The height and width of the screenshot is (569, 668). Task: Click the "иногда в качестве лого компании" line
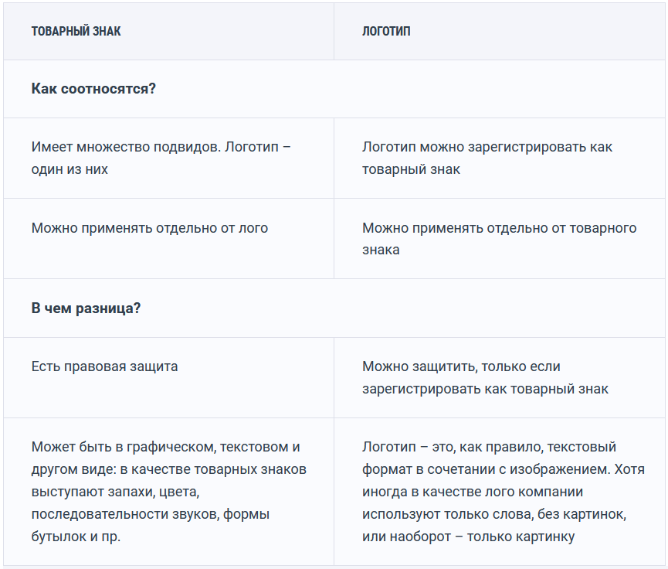coord(472,492)
